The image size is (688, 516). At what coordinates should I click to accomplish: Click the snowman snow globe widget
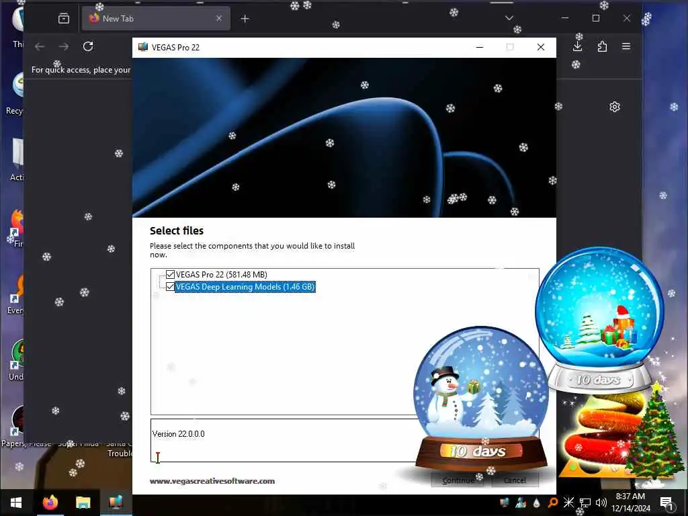(481, 399)
